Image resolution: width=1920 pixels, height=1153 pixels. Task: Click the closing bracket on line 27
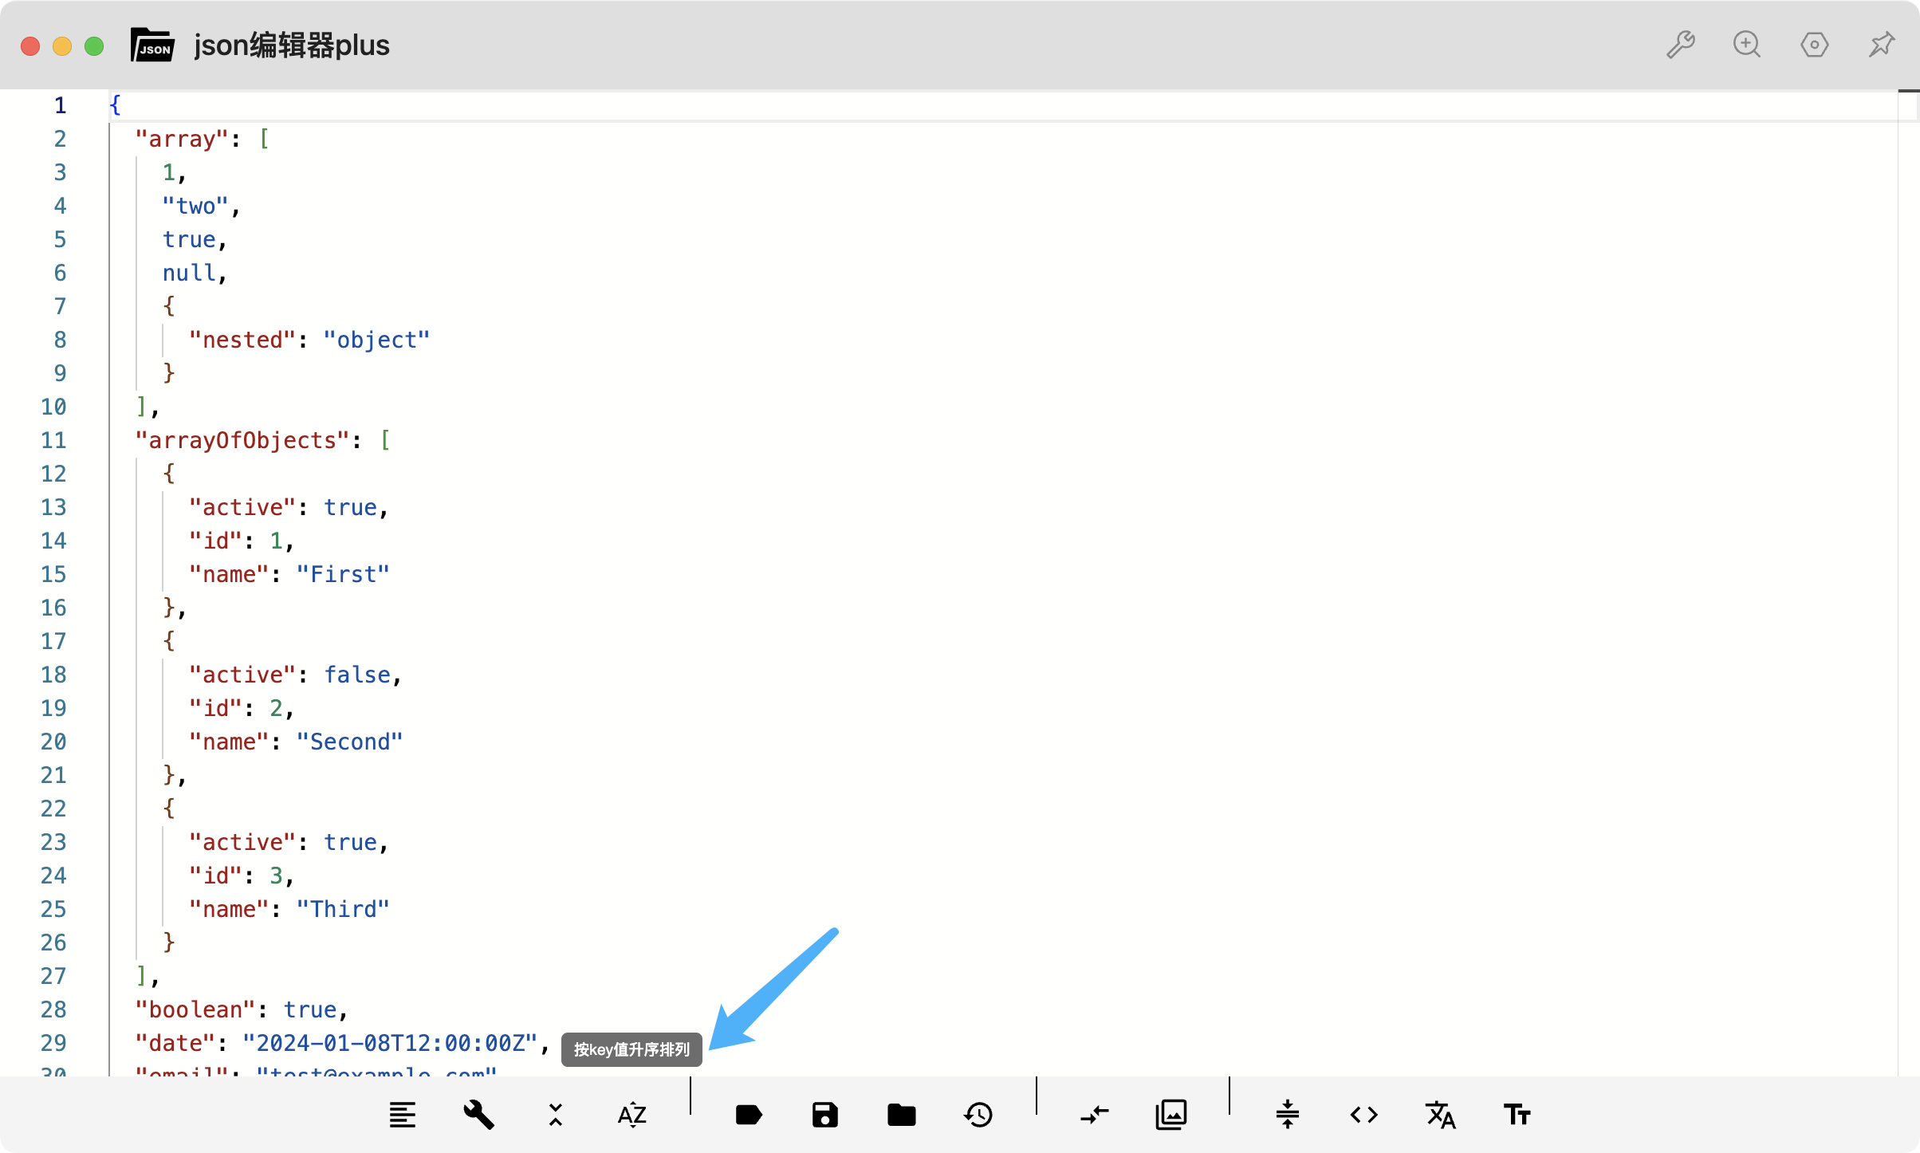coord(142,976)
